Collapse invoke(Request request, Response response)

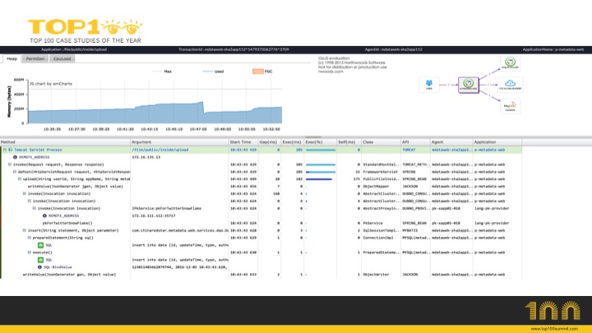click(x=10, y=164)
